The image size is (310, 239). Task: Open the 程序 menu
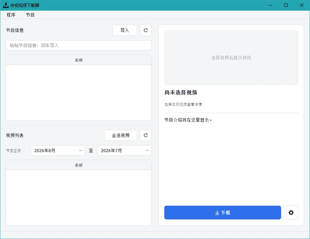click(x=11, y=15)
